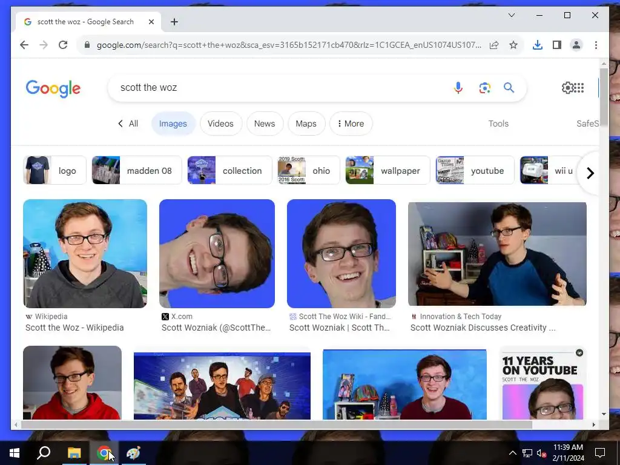Screen dimensions: 620x465
Task: Open Windows taskbar search
Action: click(44, 453)
